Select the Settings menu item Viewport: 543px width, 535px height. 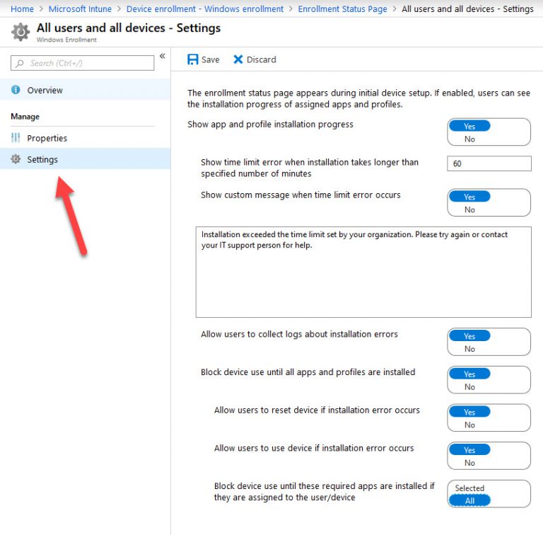(x=85, y=159)
